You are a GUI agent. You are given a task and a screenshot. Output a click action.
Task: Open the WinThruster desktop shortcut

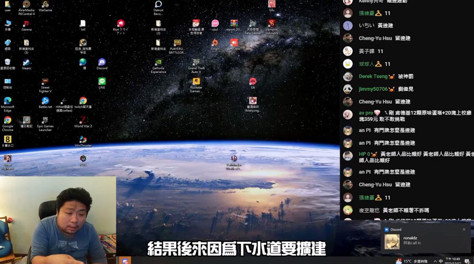coord(83,141)
